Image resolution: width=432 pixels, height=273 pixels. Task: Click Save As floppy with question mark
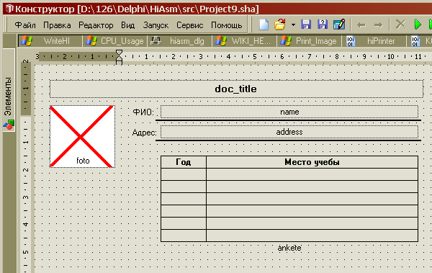pos(323,24)
